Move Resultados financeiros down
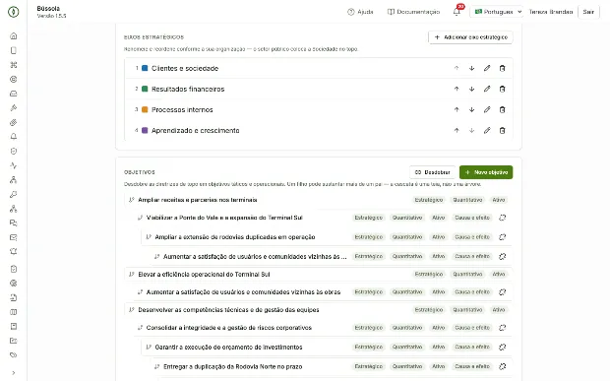This screenshot has height=381, width=610. tap(471, 89)
